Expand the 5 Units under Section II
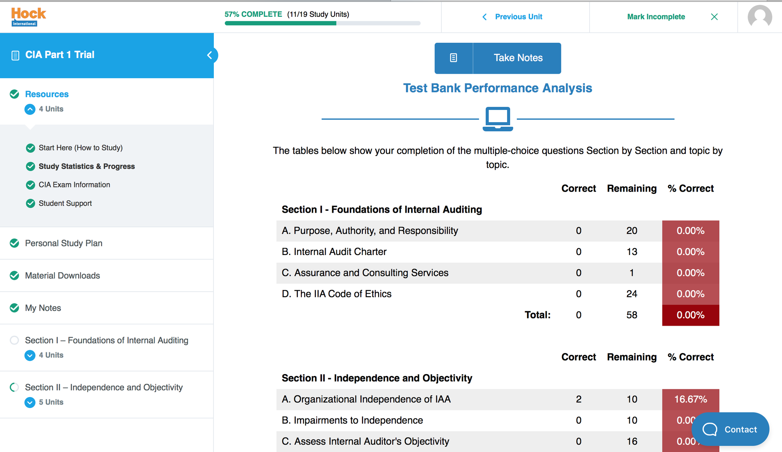Viewport: 782px width, 452px height. click(x=30, y=402)
